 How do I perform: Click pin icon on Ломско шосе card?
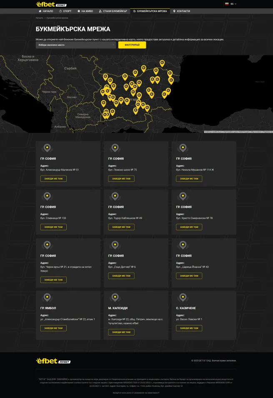pyautogui.click(x=115, y=148)
